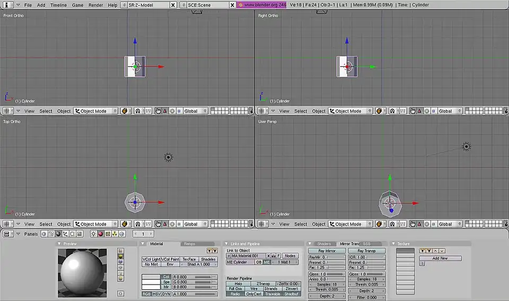Viewport: 509px width, 301px height.
Task: Select the Shading context icon in Panels header
Action: (x=57, y=234)
